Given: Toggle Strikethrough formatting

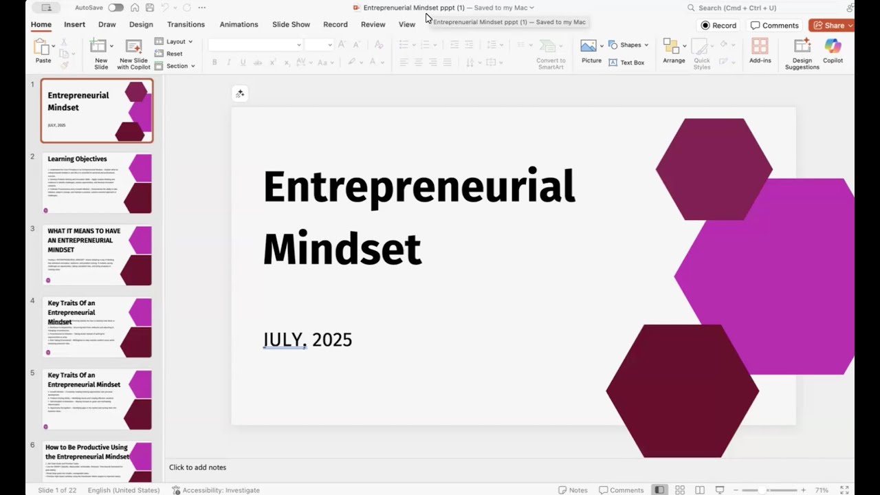Looking at the screenshot, I should (x=258, y=62).
